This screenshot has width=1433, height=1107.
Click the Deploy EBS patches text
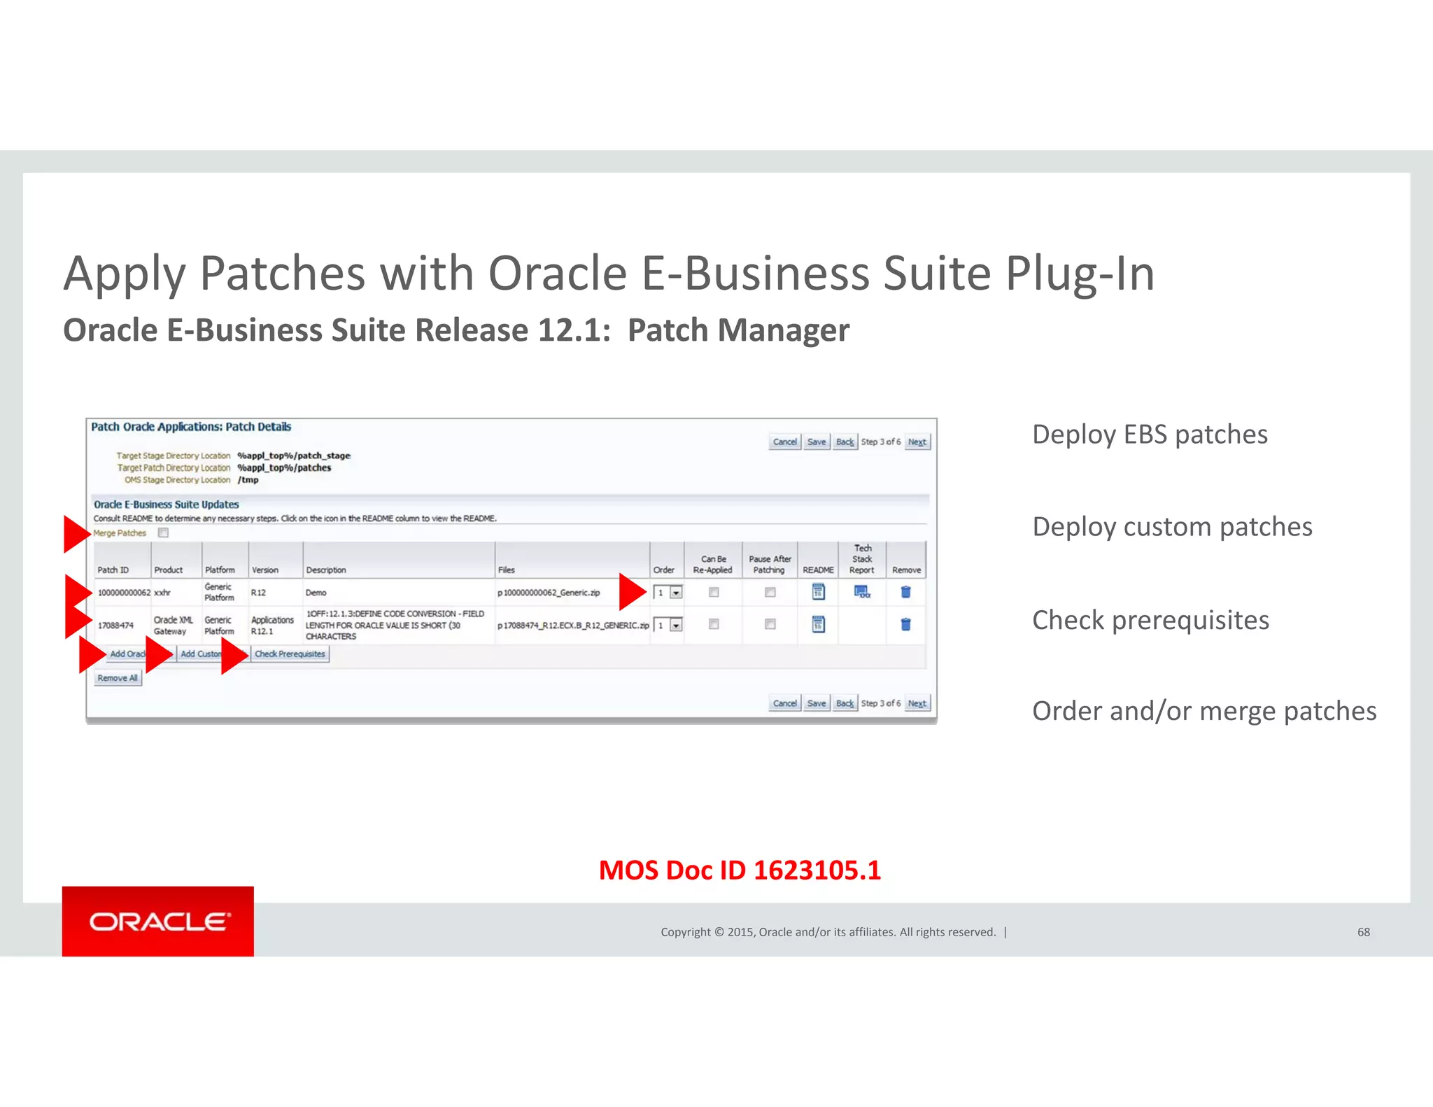point(1150,435)
